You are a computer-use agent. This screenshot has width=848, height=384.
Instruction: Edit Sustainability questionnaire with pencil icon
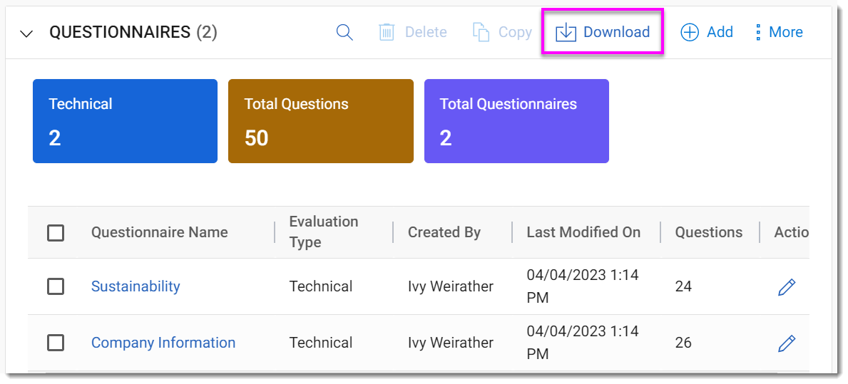(x=786, y=287)
